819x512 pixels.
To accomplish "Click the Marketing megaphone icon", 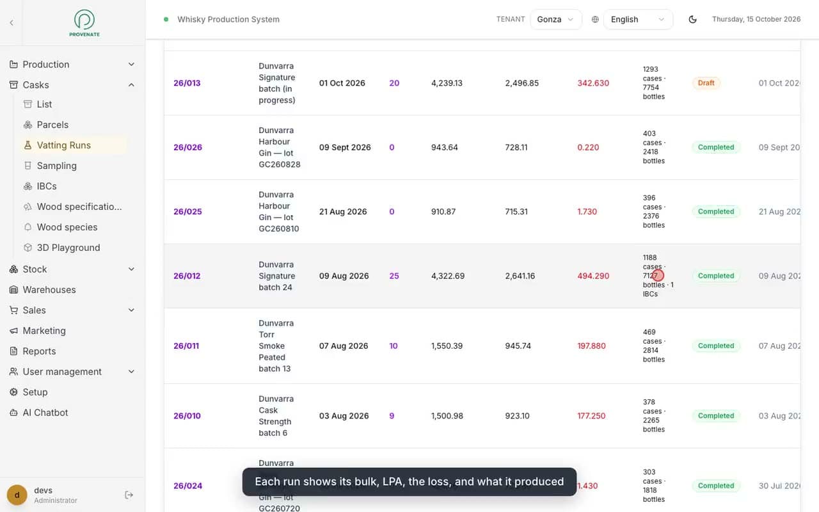I will [x=13, y=331].
